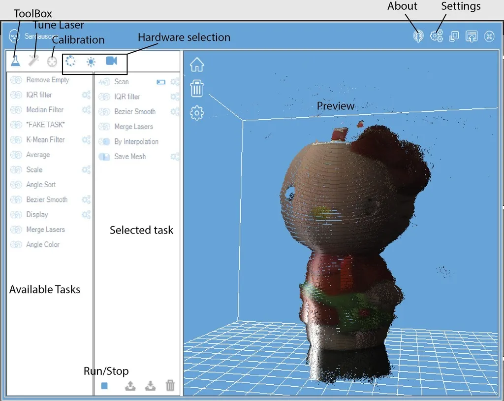This screenshot has height=401, width=504.
Task: Delete selected tasks with bottom trash icon
Action: click(x=170, y=385)
